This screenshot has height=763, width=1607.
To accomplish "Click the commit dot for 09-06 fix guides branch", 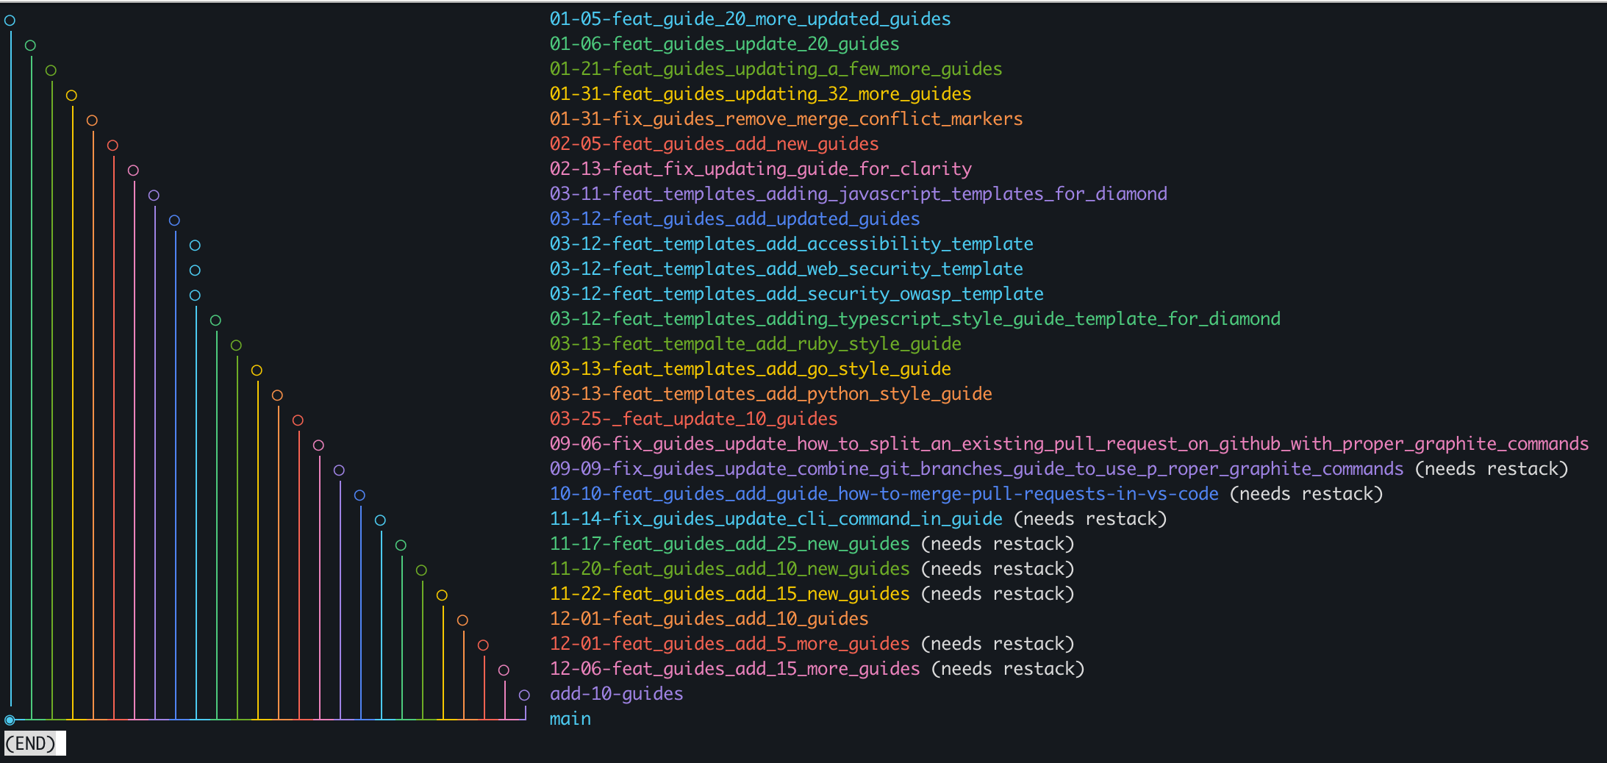I will click(x=318, y=444).
